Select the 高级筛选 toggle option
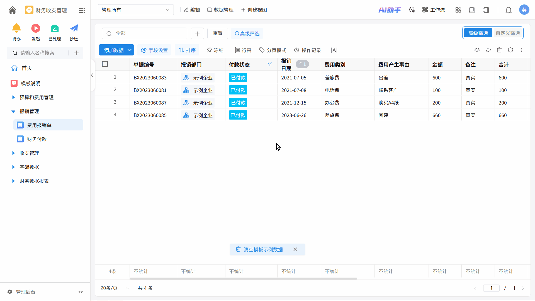The height and width of the screenshot is (301, 535). pyautogui.click(x=478, y=33)
